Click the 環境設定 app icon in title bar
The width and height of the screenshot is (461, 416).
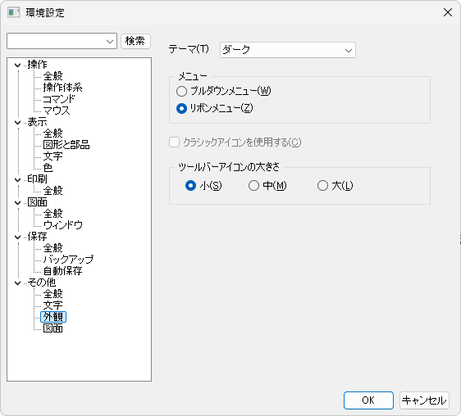pos(13,12)
